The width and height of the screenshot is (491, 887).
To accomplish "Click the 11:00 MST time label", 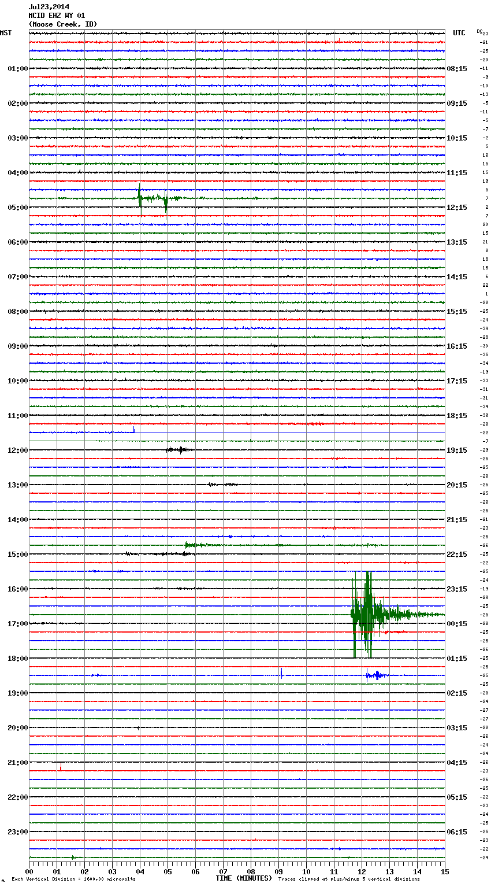I will point(18,416).
